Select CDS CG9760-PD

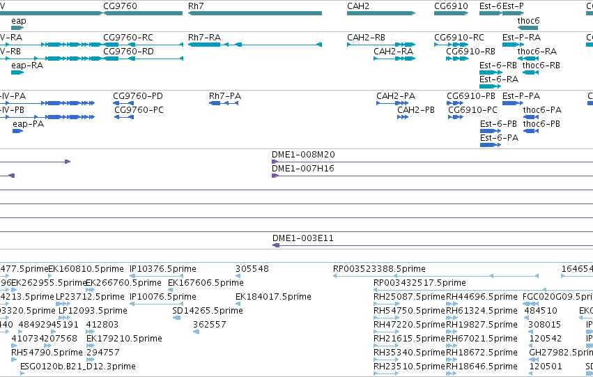point(123,103)
